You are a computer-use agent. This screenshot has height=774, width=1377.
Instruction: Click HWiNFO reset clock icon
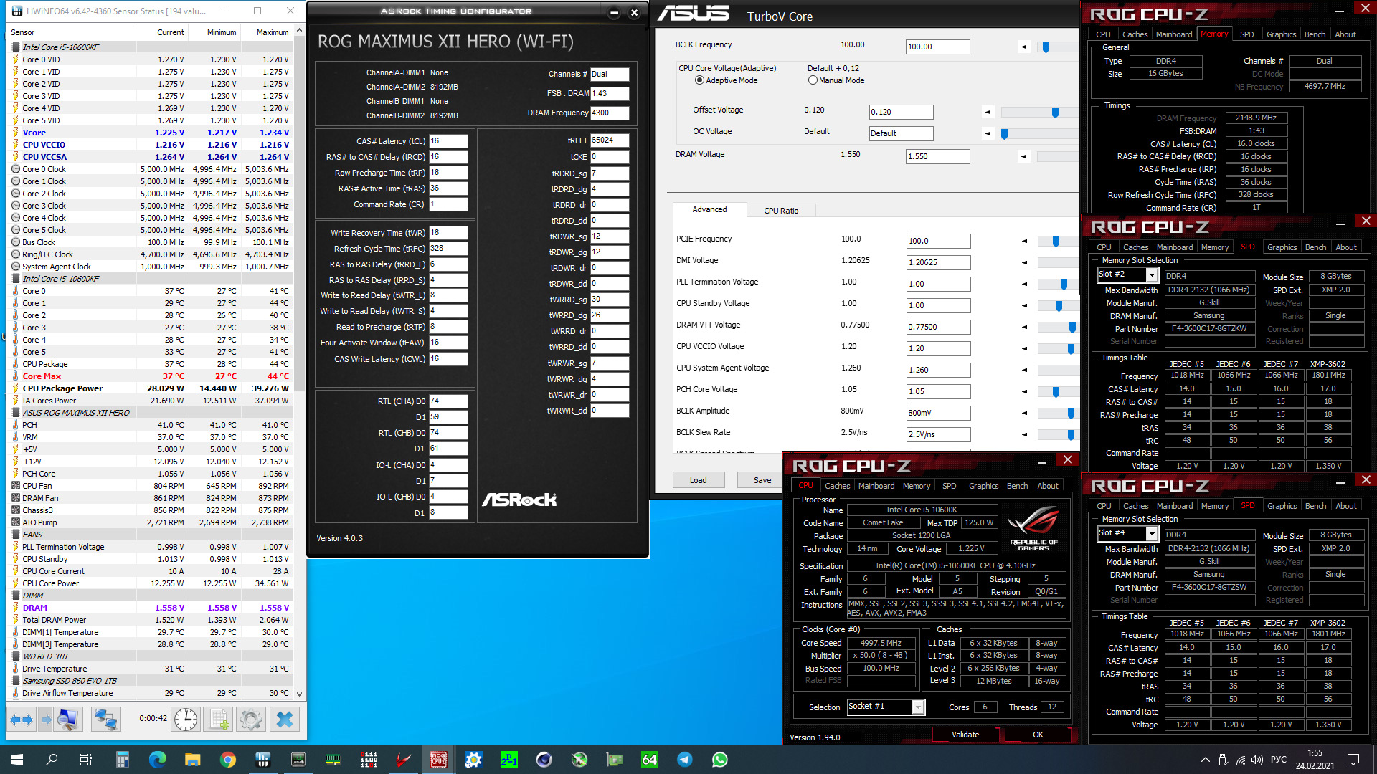click(x=186, y=719)
